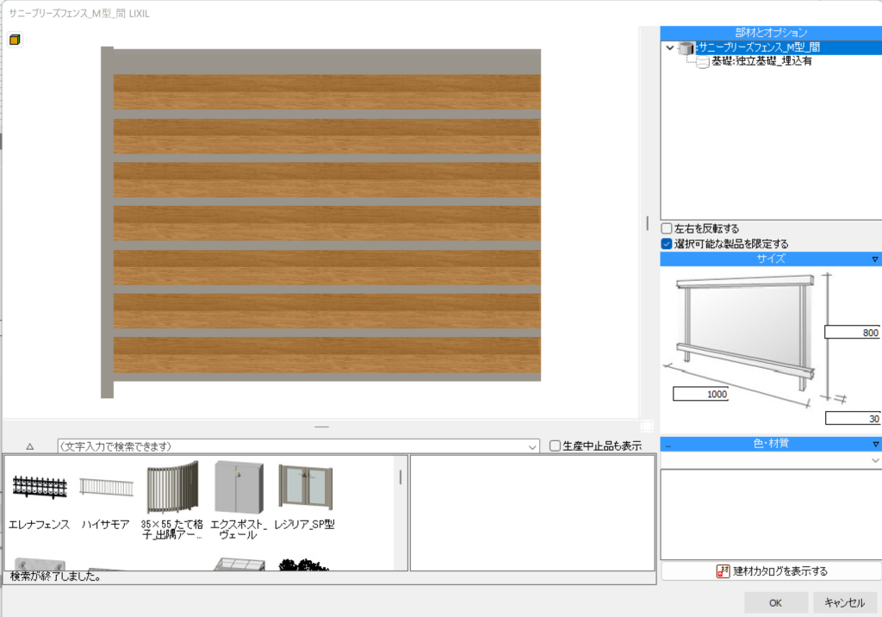882x617 pixels.
Task: Select the 基礎:独立基礎_埋込有 tree node
Action: click(x=761, y=62)
